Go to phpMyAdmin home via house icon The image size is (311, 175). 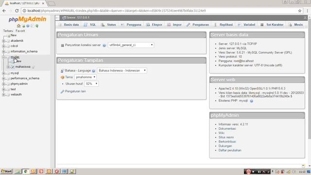tap(18, 26)
